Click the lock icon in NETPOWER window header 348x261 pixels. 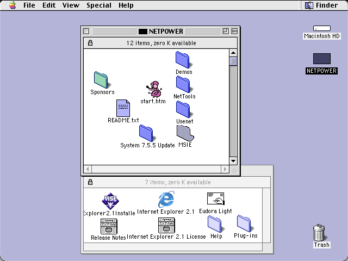[90, 43]
